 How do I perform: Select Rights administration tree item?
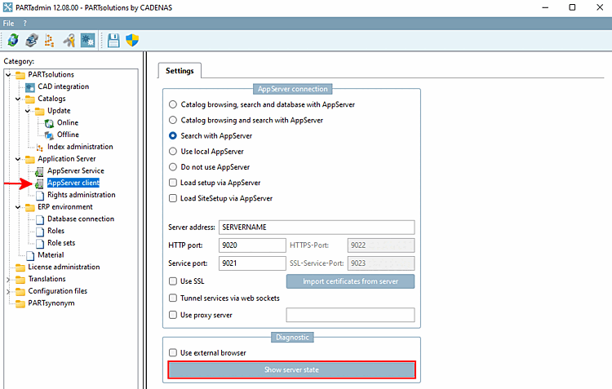[x=81, y=195]
